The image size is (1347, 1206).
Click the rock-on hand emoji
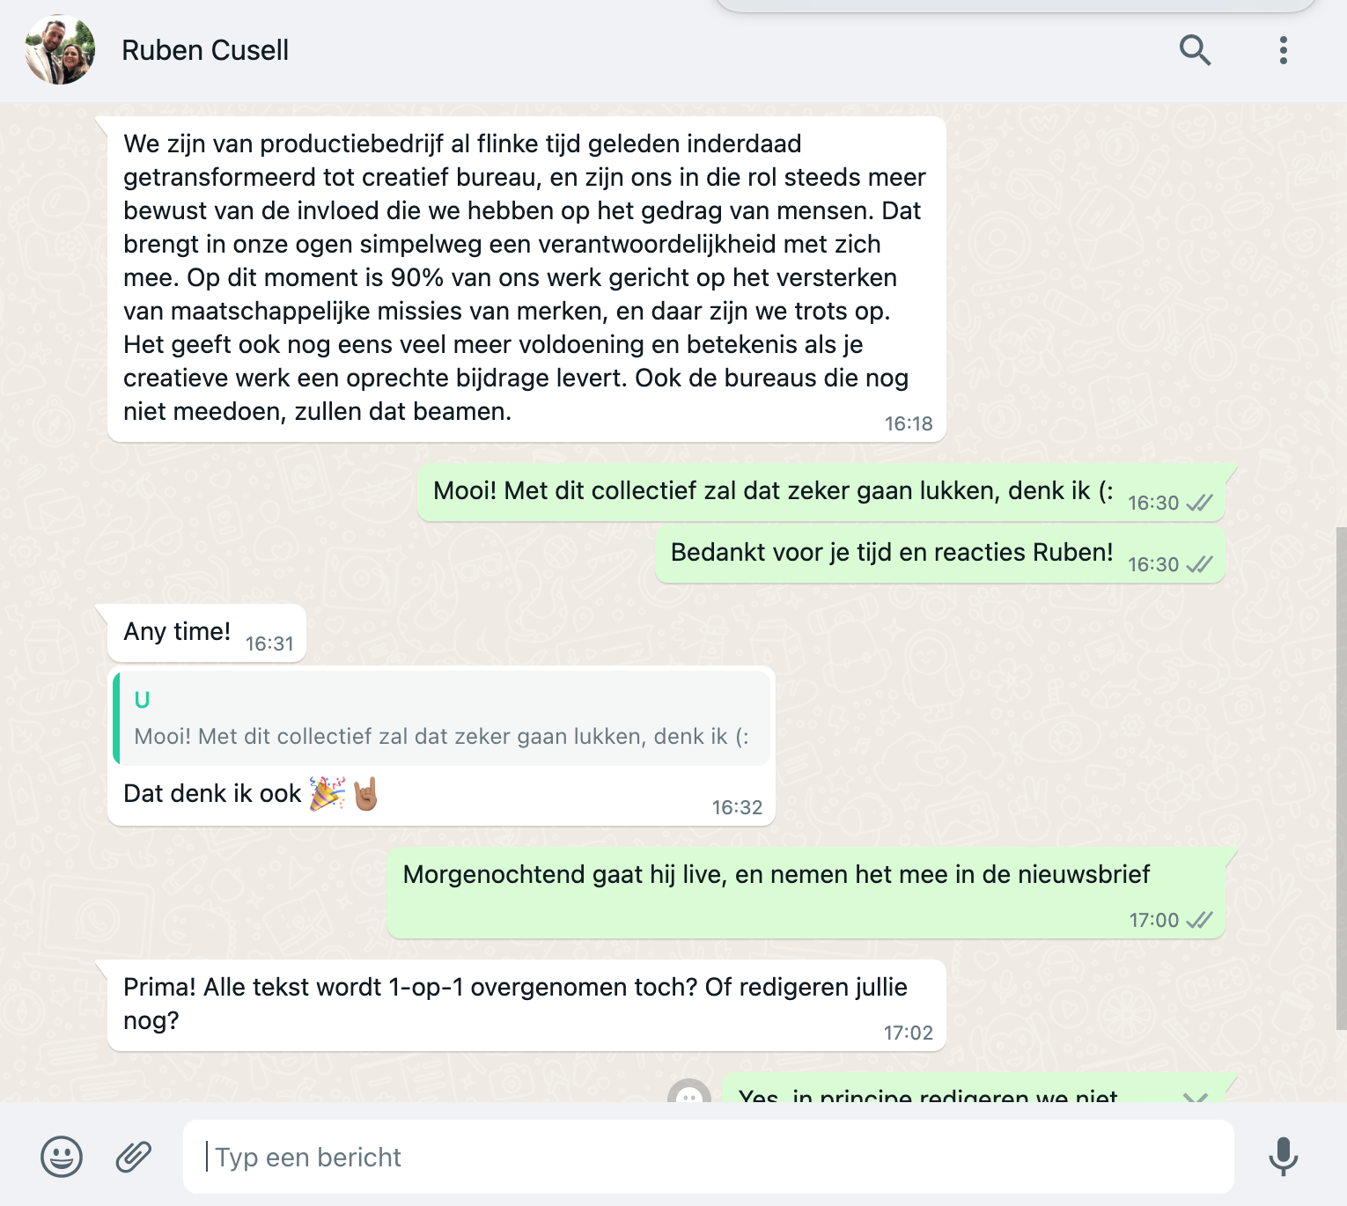pyautogui.click(x=365, y=794)
